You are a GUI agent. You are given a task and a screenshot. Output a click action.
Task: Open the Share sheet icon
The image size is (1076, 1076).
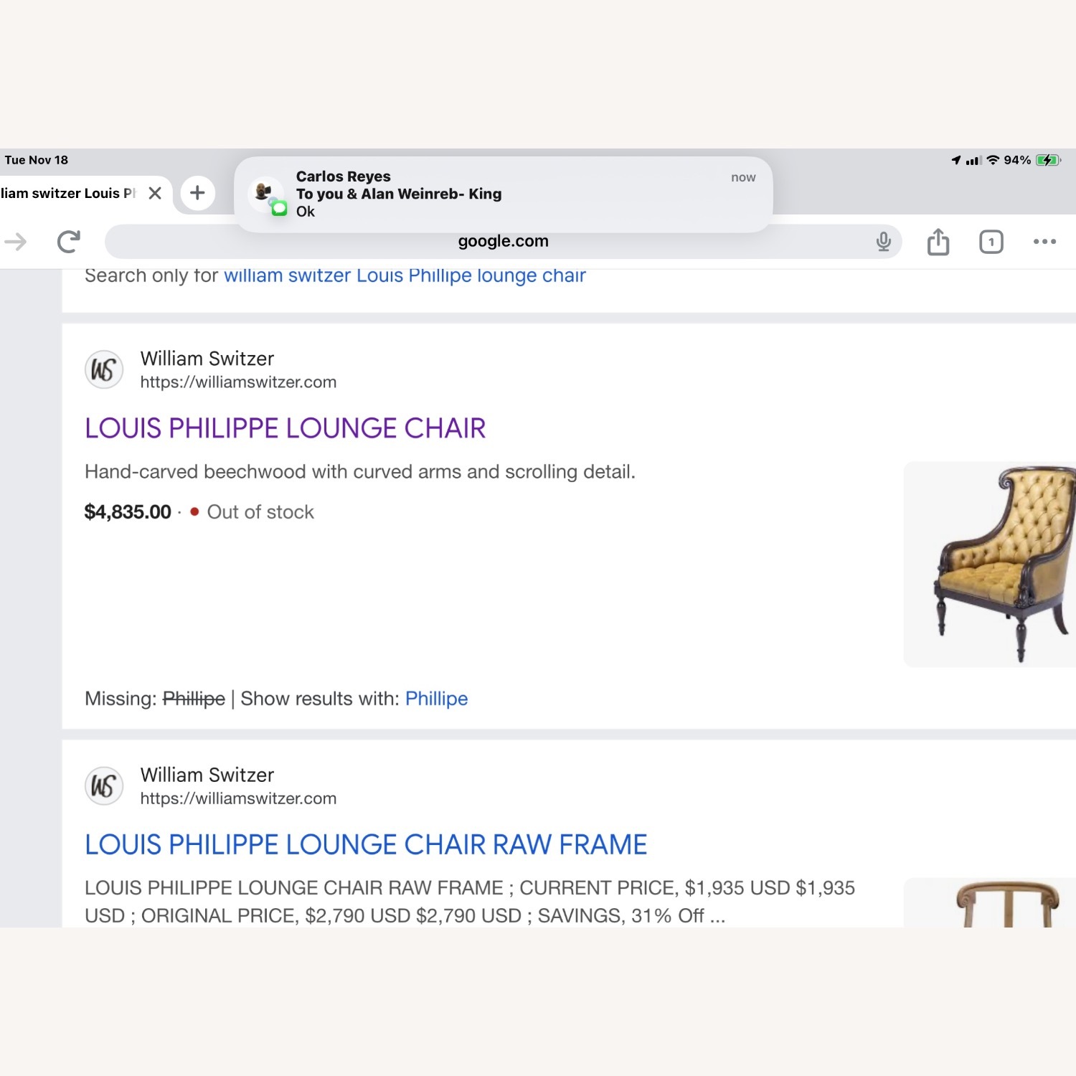tap(938, 241)
